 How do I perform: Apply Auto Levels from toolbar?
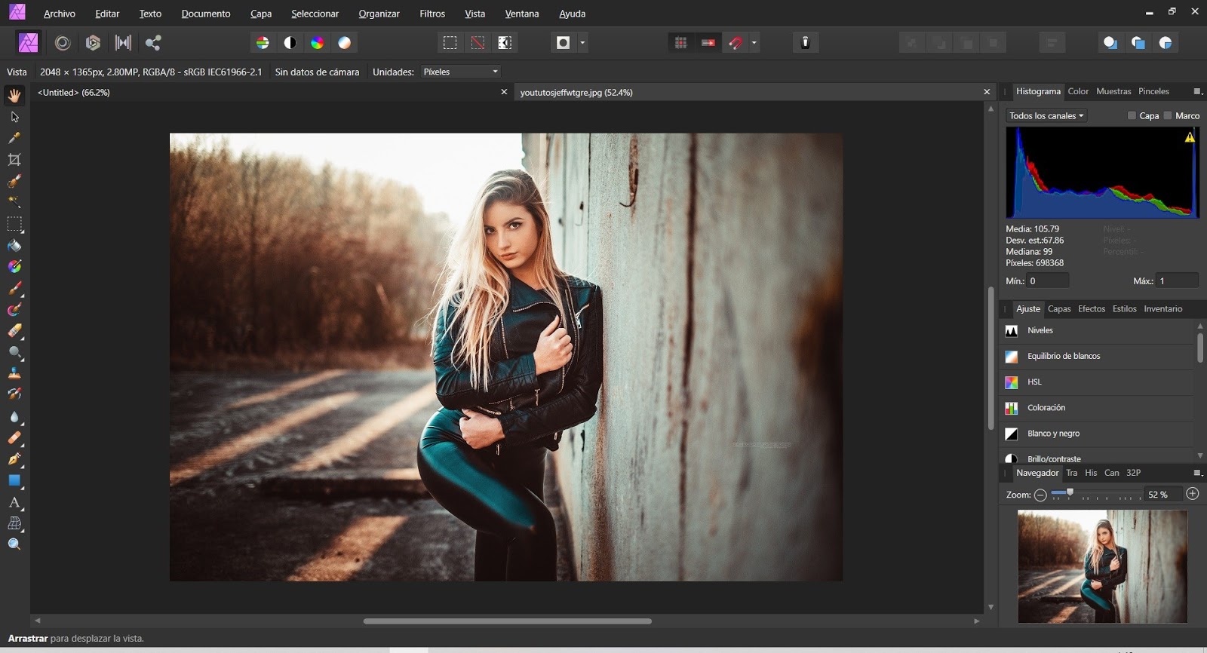263,43
